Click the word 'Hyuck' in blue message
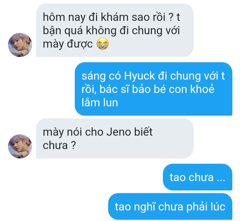This screenshot has width=240, height=221. pos(140,76)
